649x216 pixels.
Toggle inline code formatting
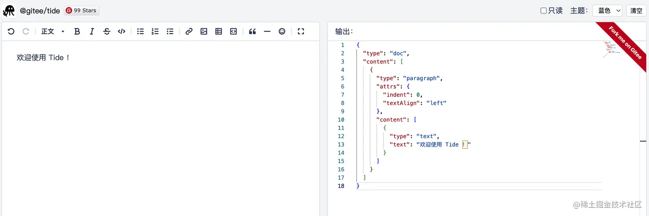tap(122, 31)
